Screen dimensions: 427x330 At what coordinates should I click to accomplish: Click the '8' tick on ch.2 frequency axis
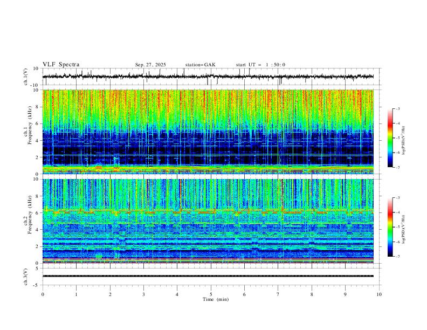[x=37, y=196]
